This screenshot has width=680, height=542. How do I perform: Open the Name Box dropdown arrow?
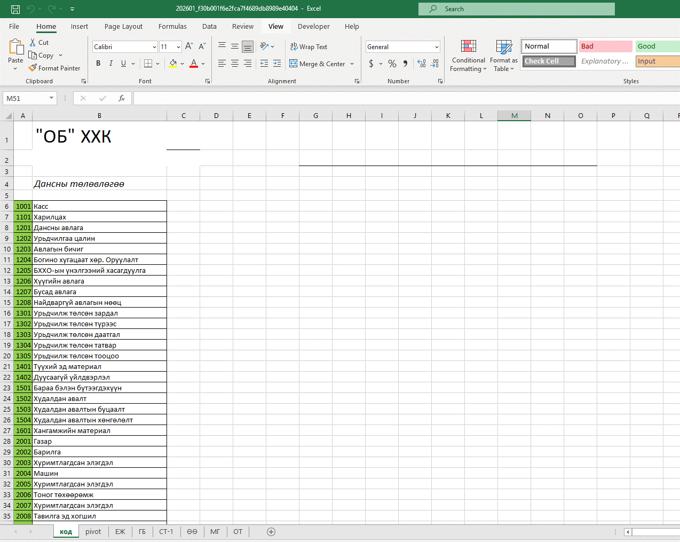coord(51,98)
